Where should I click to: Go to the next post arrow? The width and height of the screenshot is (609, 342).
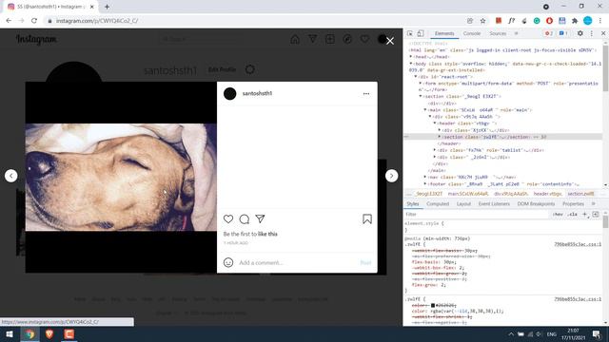click(391, 176)
